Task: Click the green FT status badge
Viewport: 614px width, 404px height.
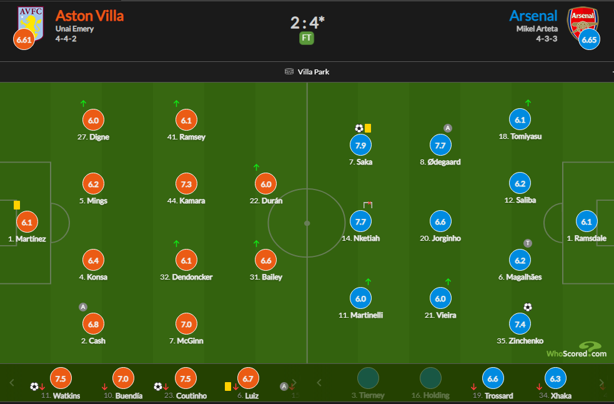Action: [x=307, y=38]
